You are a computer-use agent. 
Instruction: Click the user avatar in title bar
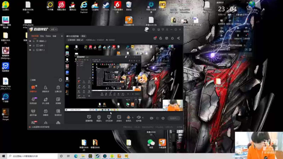click(x=146, y=29)
